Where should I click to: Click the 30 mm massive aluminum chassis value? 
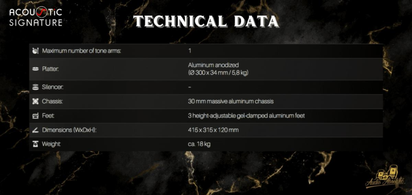[x=231, y=101]
